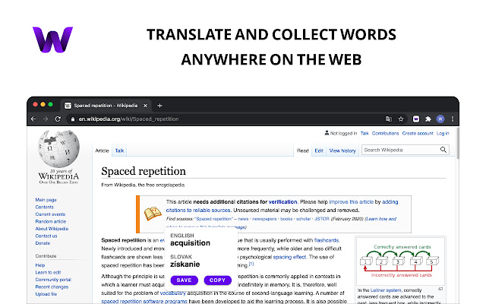Screen dimensions: 486x304
Task: Click the spaced repetition software programs link
Action: click(144, 301)
